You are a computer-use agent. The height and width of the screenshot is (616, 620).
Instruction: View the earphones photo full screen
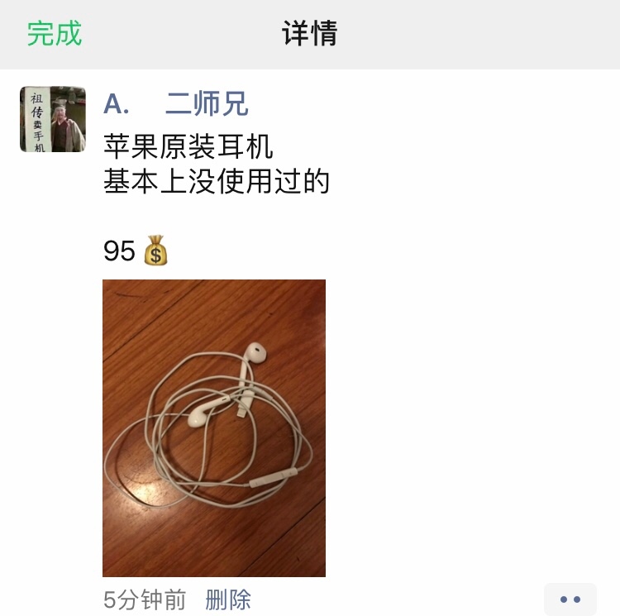click(x=214, y=427)
